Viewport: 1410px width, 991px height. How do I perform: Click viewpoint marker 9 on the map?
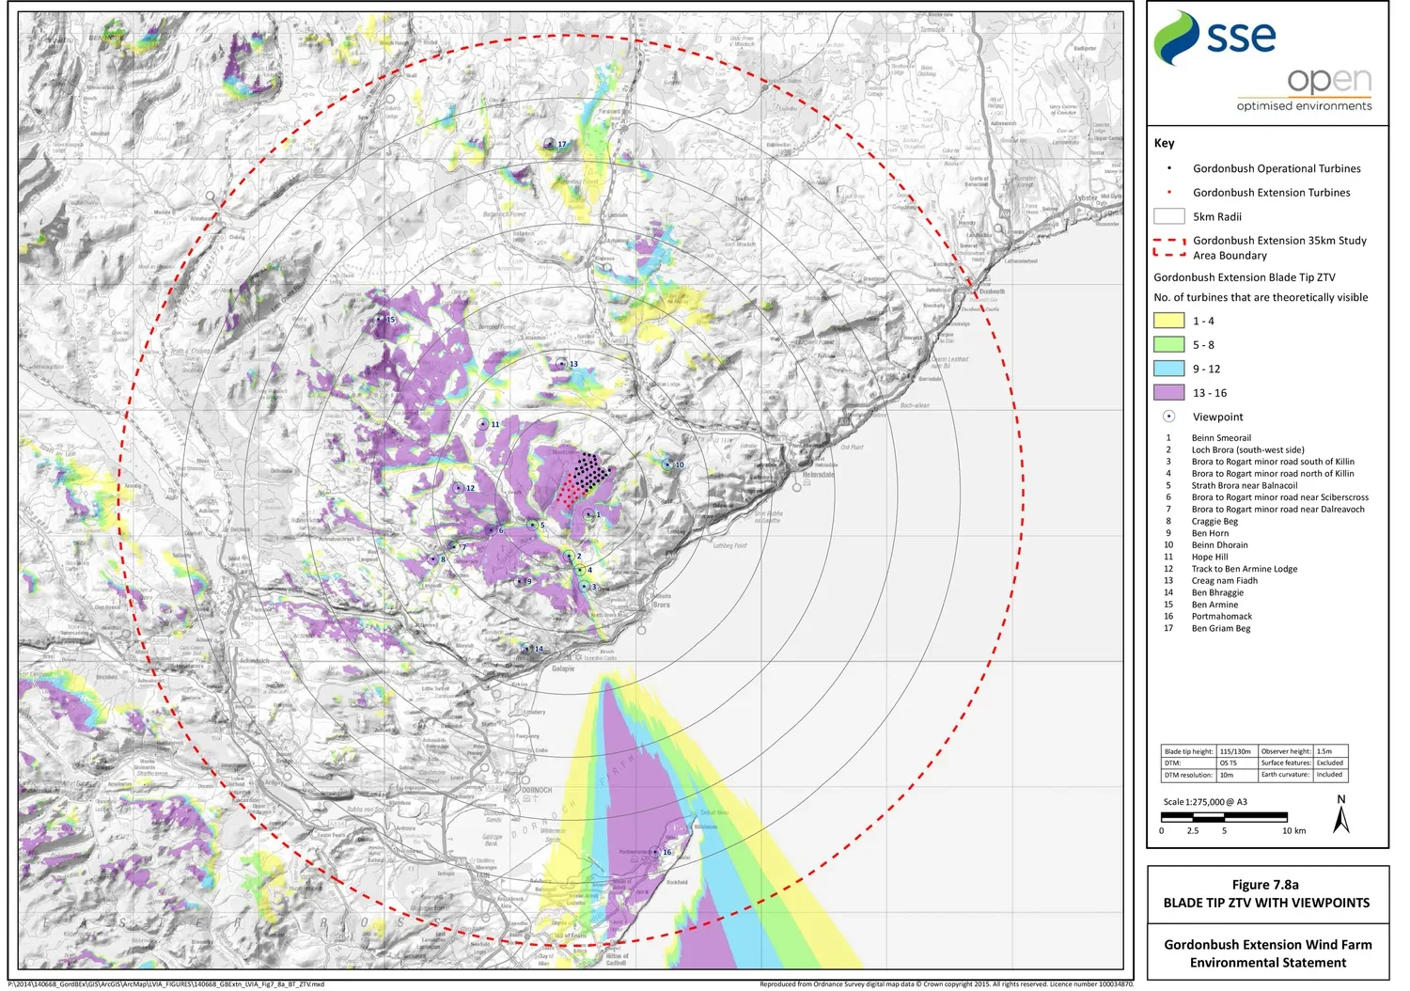click(x=520, y=581)
